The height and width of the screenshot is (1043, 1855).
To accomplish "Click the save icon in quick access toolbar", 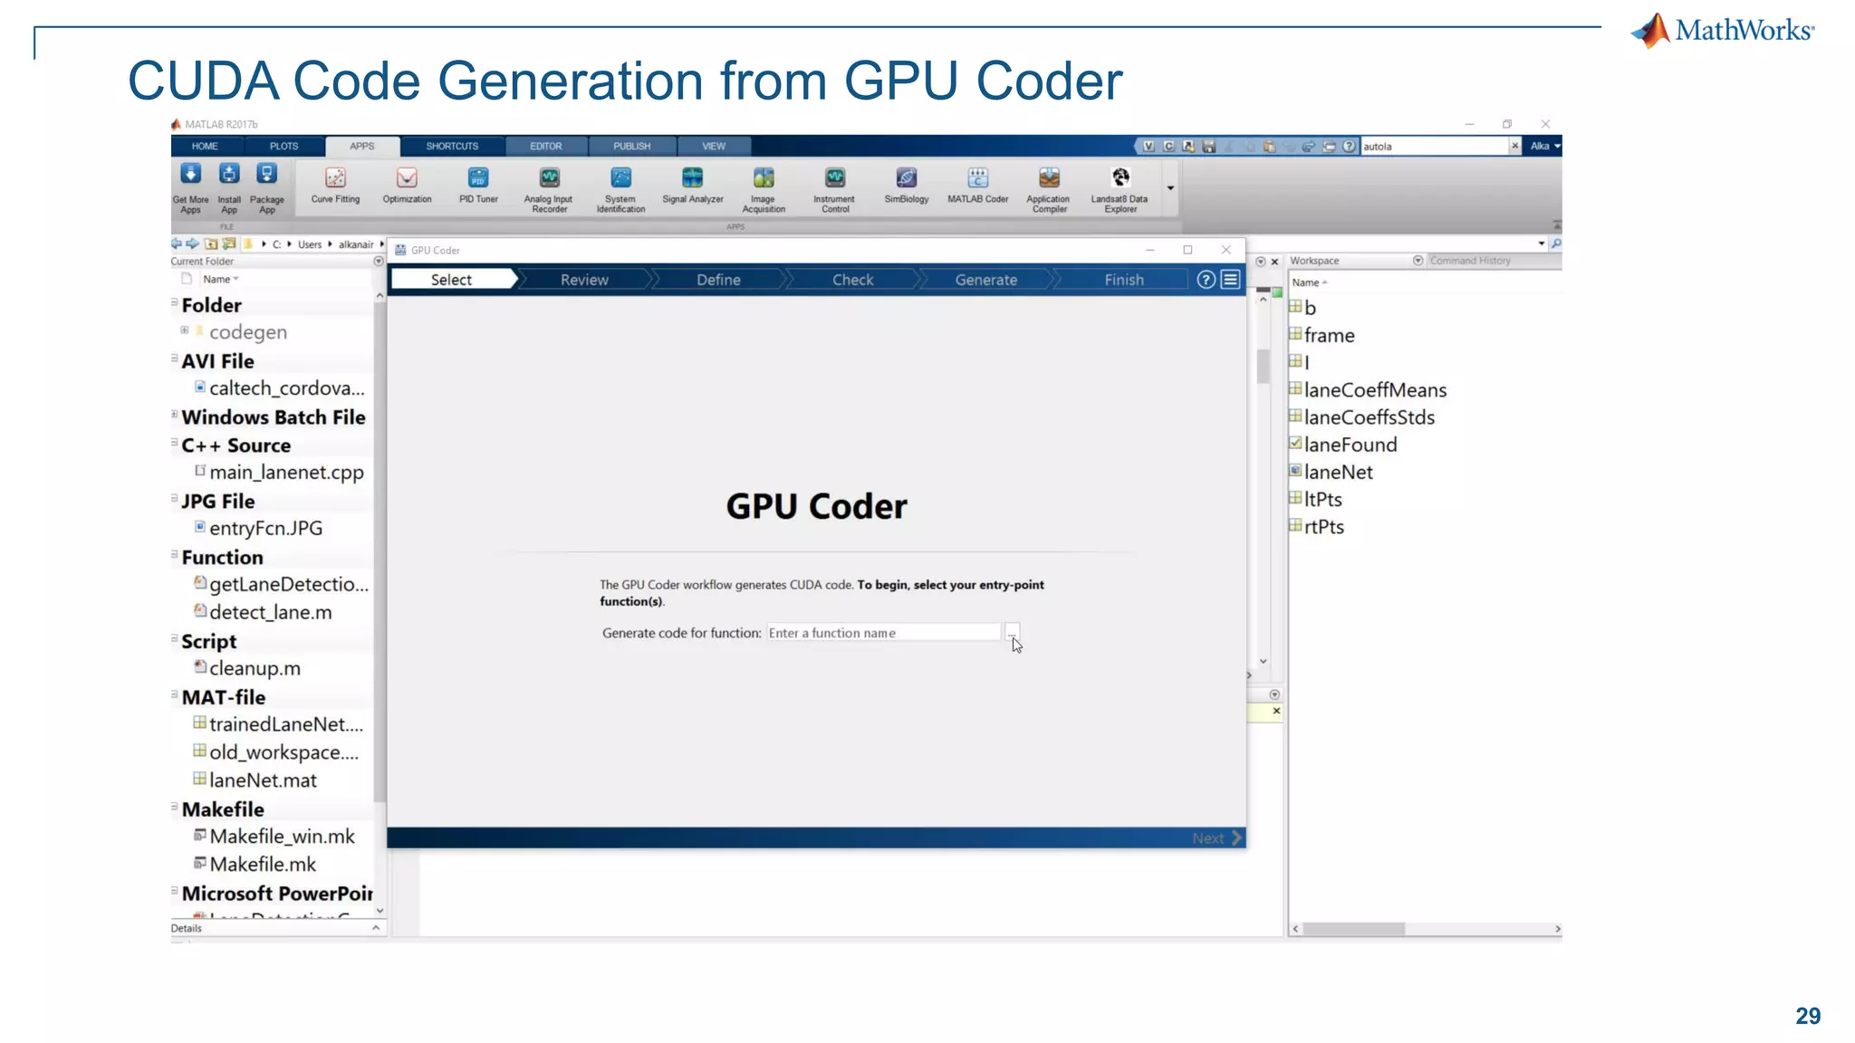I will [1208, 146].
